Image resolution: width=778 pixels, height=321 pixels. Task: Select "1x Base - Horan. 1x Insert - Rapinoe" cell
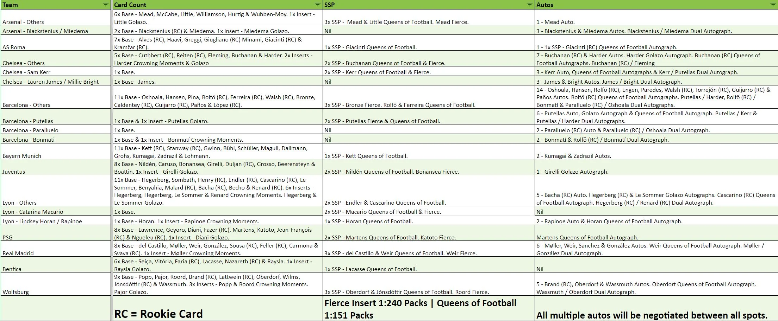tap(217, 221)
